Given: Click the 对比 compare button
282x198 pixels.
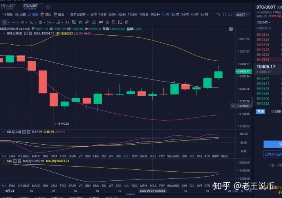Looking at the screenshot, I should (46, 15).
